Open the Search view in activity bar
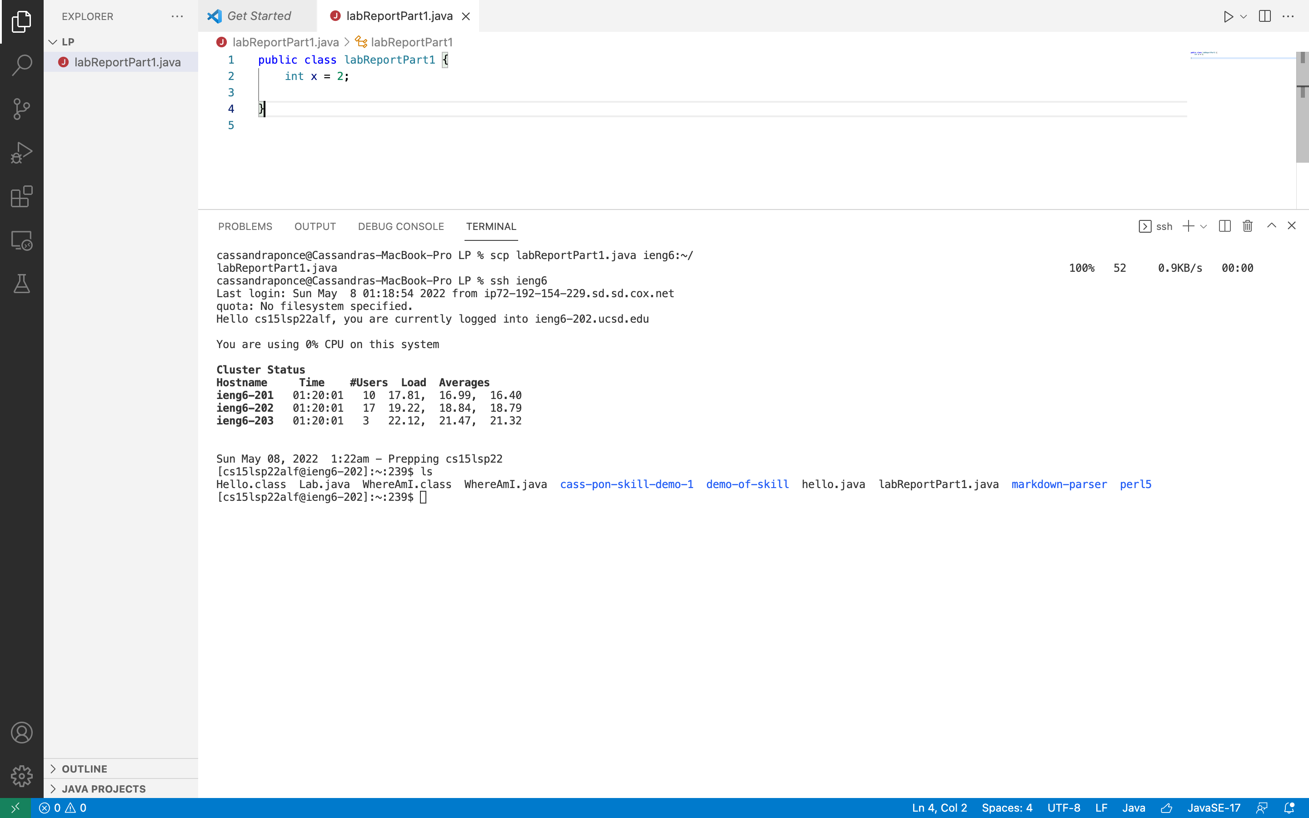Screen dimensions: 1309x818 click(x=22, y=65)
